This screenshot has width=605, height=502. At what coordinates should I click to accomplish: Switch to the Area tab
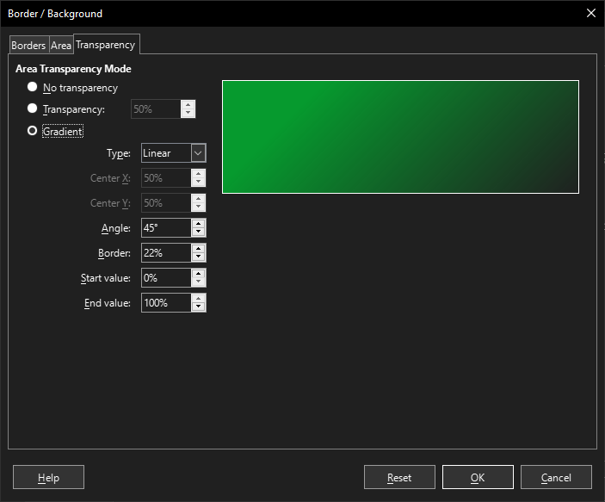pyautogui.click(x=61, y=45)
